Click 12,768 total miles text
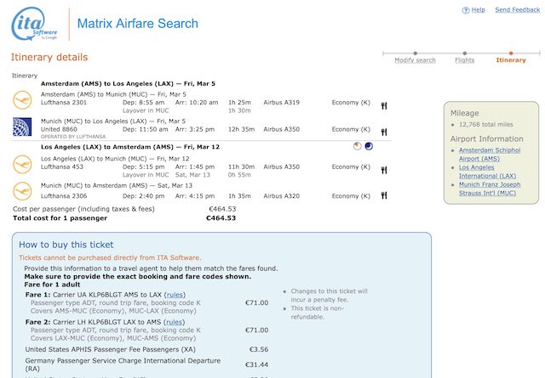The height and width of the screenshot is (378, 545). pyautogui.click(x=486, y=125)
